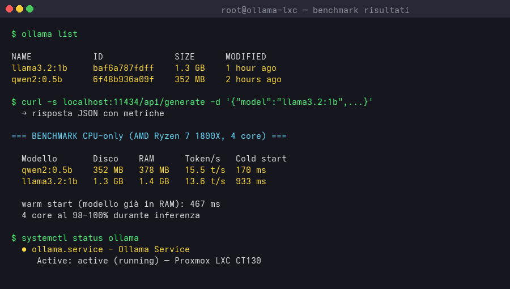The image size is (510, 289).
Task: Click the '1.3 GB' disk value in benchmark table
Action: pos(108,181)
